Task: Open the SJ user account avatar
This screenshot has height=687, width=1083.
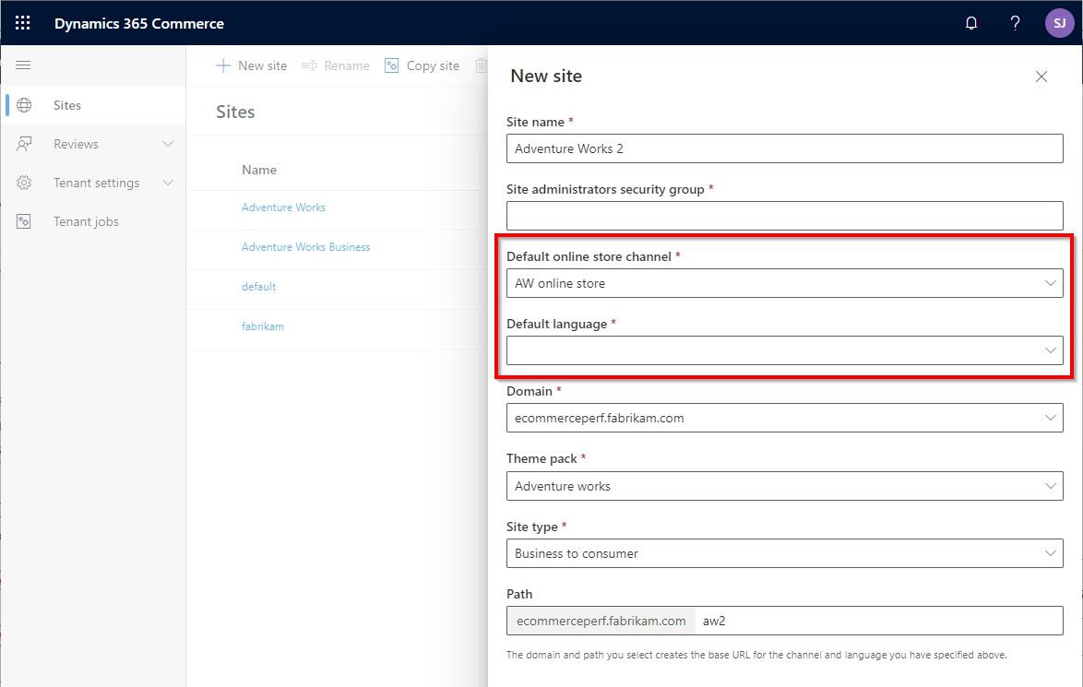Action: (x=1059, y=23)
